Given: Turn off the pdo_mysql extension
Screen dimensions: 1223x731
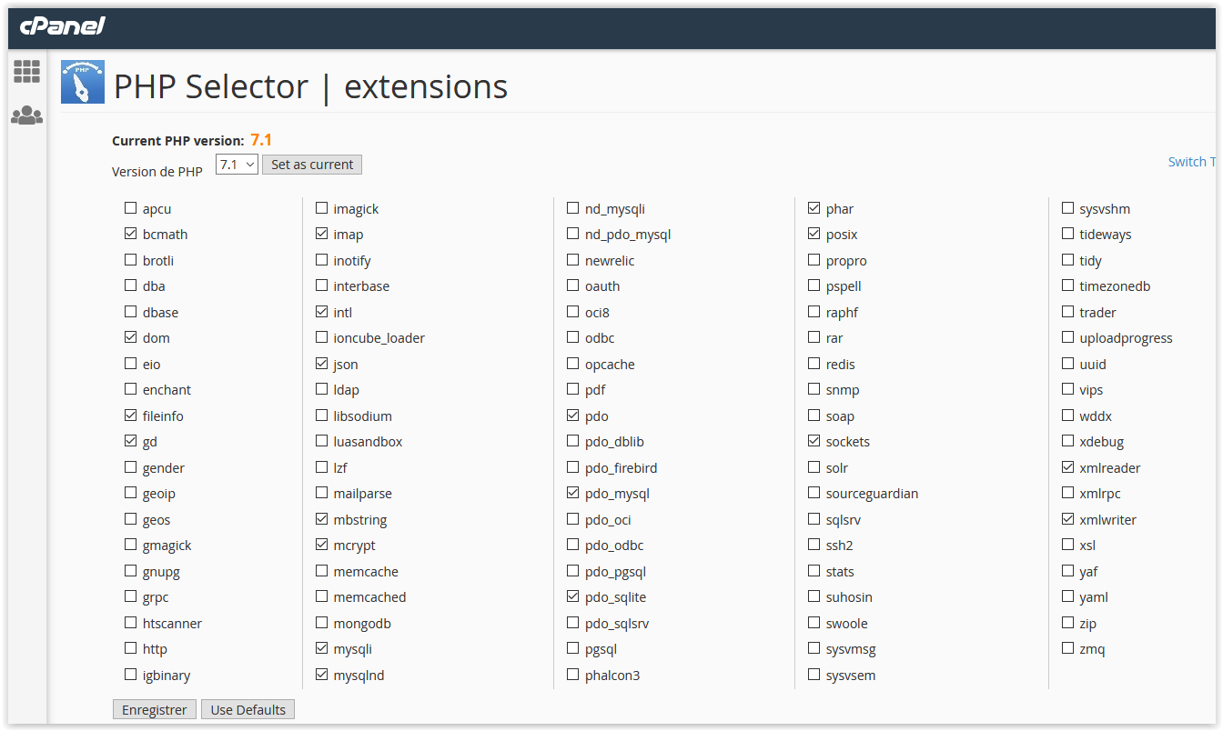Looking at the screenshot, I should [572, 493].
